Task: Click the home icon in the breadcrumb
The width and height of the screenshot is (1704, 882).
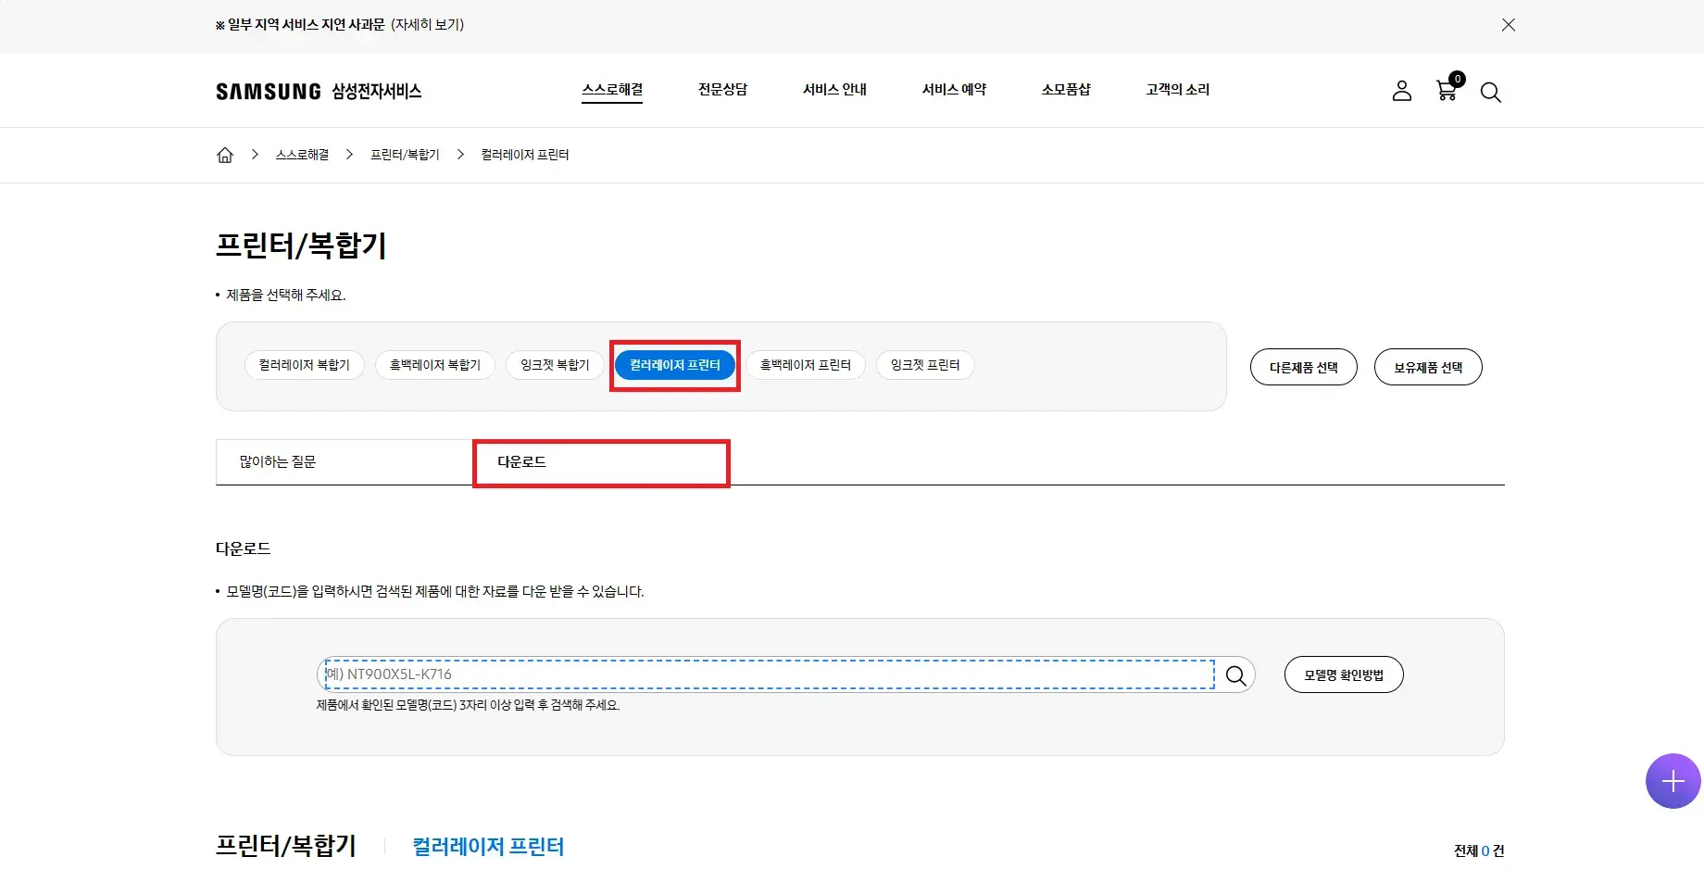Action: (224, 154)
